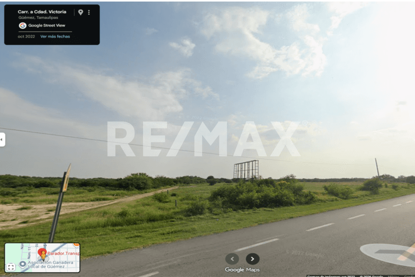Click the road navigation arrow overlay
The image size is (415, 277).
388,255
